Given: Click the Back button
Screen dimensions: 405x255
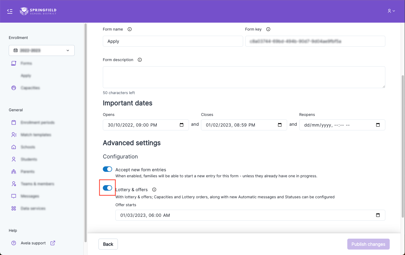Looking at the screenshot, I should (x=108, y=244).
